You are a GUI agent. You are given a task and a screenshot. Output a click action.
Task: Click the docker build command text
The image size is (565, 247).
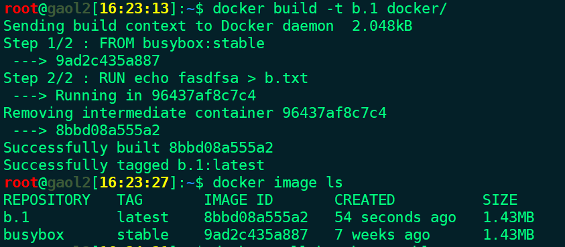(x=329, y=9)
